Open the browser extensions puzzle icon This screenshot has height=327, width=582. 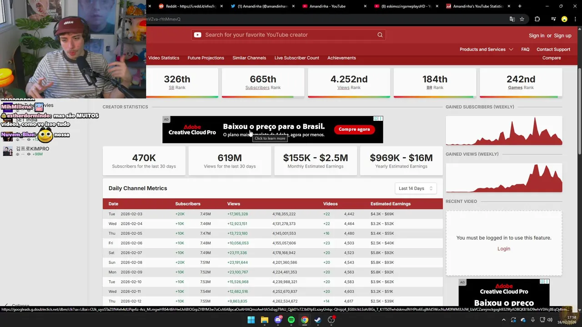pyautogui.click(x=537, y=19)
